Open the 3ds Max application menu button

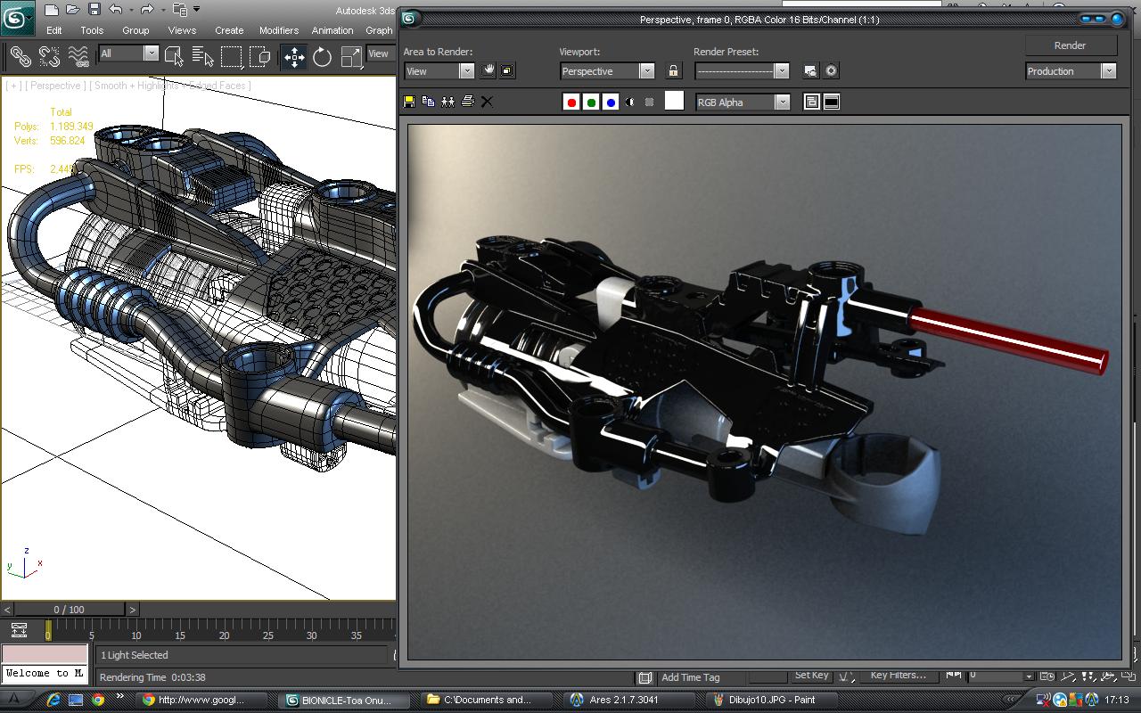click(17, 18)
